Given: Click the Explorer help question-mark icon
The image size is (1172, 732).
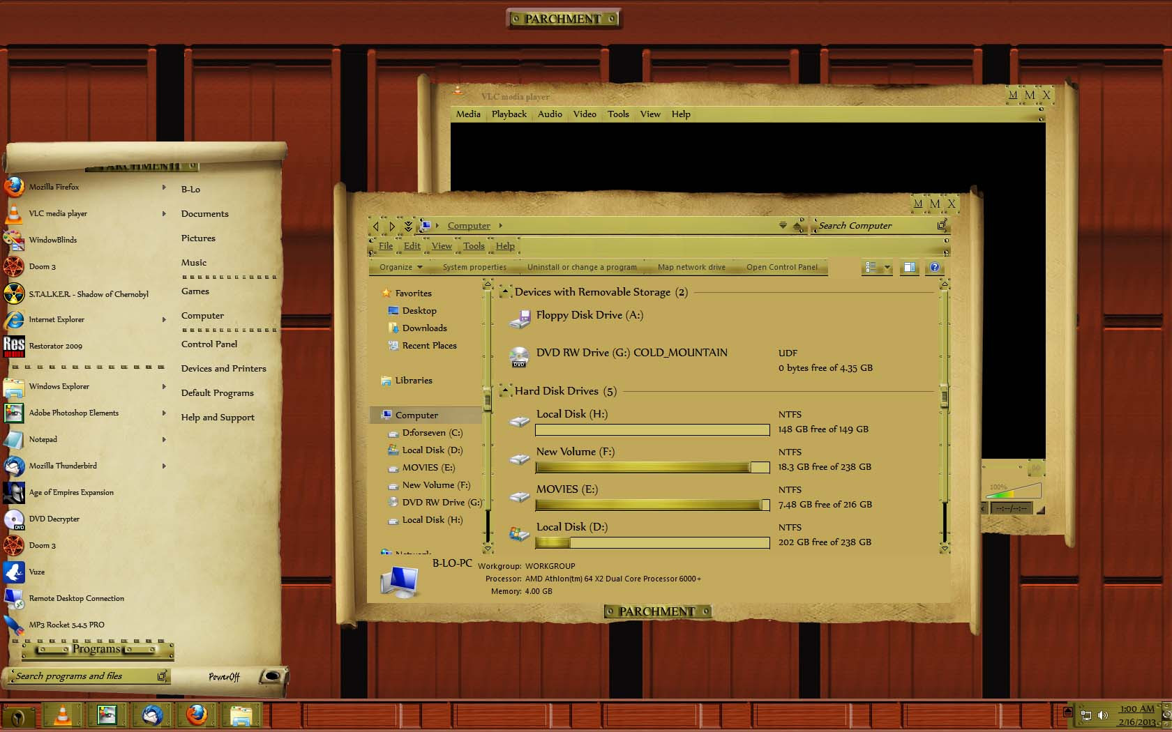Looking at the screenshot, I should [935, 267].
